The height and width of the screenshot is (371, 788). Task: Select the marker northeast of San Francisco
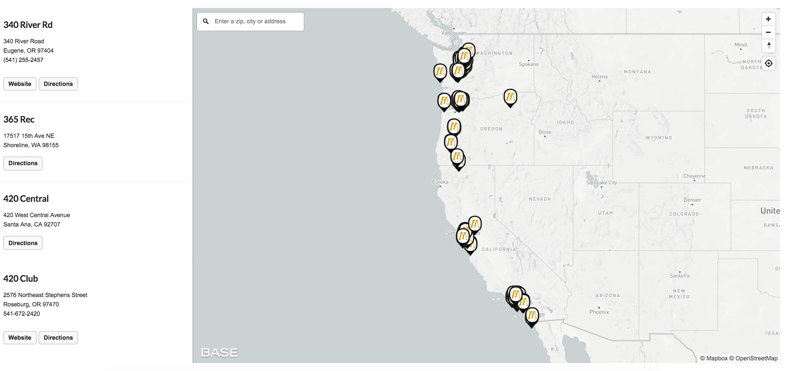(x=475, y=224)
